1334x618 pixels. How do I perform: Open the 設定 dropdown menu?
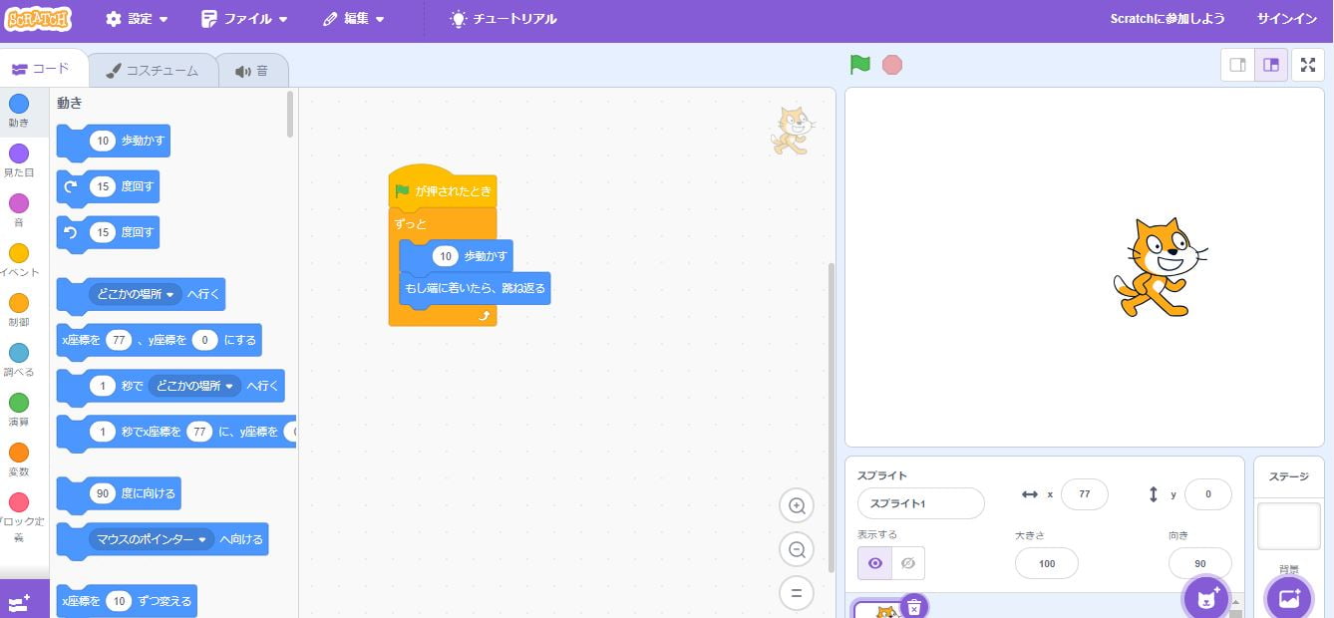(137, 19)
